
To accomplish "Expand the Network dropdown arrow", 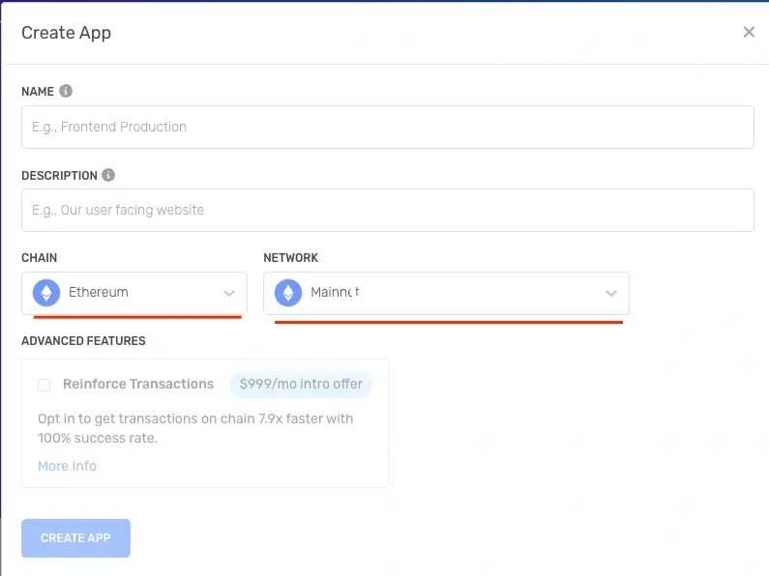I will 610,293.
